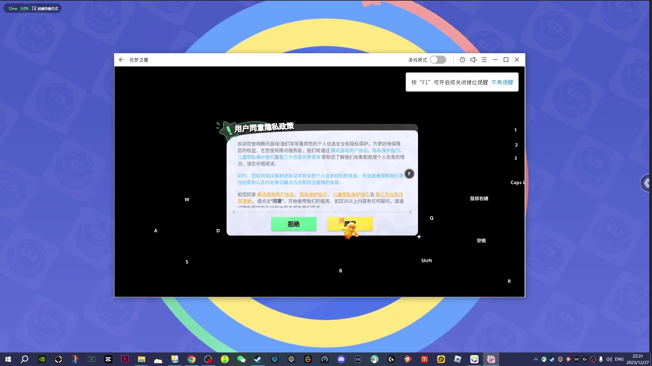
Task: Open the blue 腾讯游戏用户协议 link in the first paragraph
Action: tap(349, 150)
